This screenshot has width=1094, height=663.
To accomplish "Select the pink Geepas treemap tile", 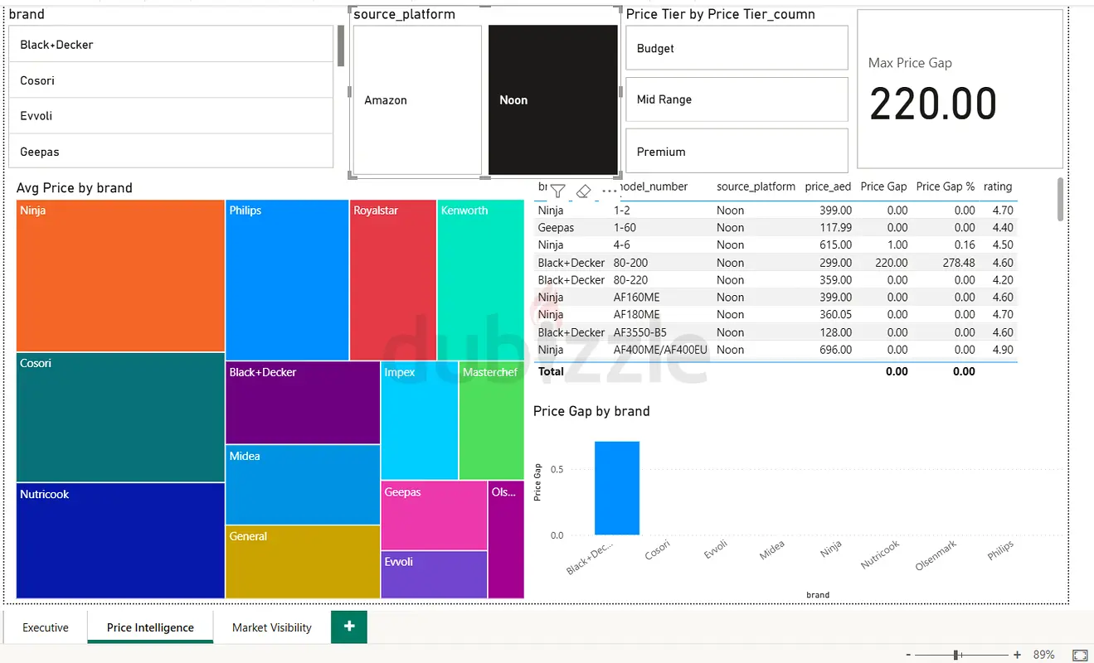I will [x=434, y=515].
